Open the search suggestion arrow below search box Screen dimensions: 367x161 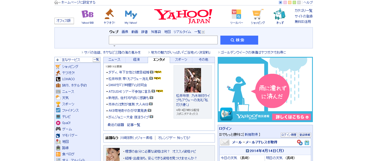(114, 46)
